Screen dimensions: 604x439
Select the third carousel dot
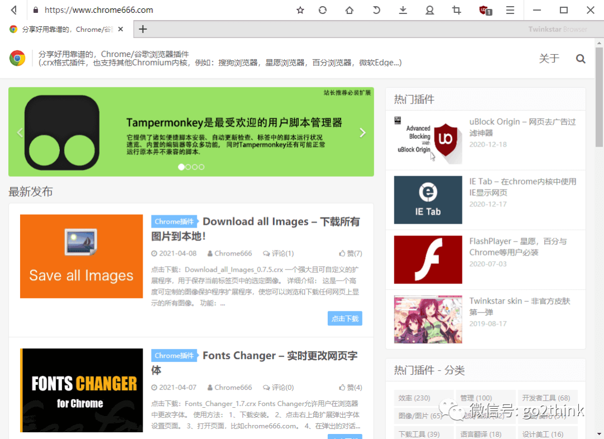point(195,167)
